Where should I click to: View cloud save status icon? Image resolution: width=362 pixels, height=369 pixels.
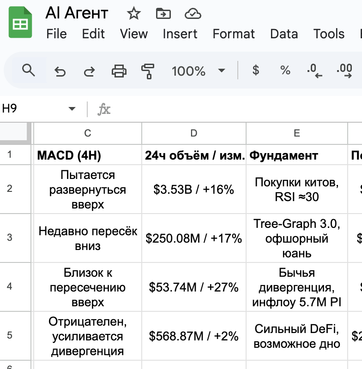(193, 13)
